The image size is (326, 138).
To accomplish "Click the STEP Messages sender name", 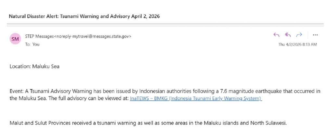I will click(x=39, y=36).
